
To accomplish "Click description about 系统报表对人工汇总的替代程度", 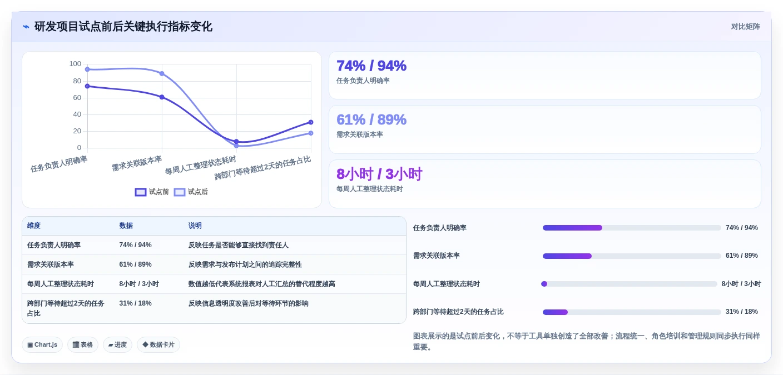I will [262, 284].
